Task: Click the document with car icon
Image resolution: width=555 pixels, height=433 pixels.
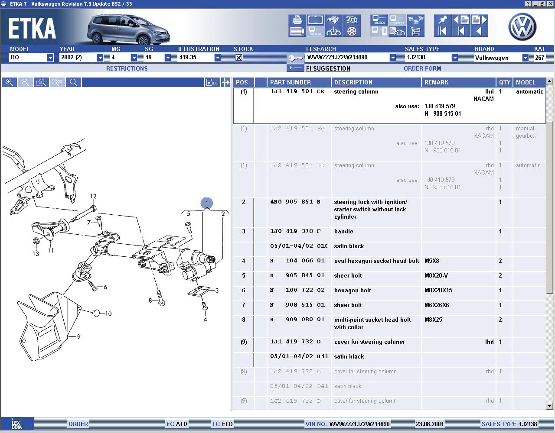Action: coord(397,31)
